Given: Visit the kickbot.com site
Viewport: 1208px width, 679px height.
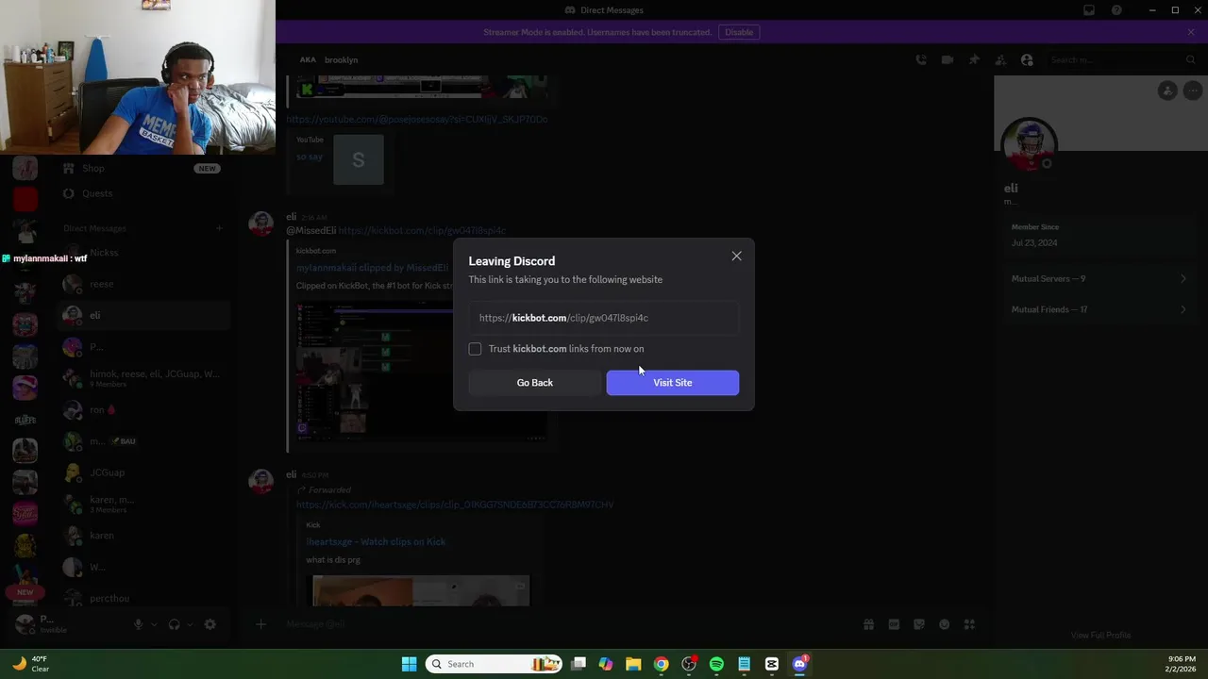Looking at the screenshot, I should (672, 382).
